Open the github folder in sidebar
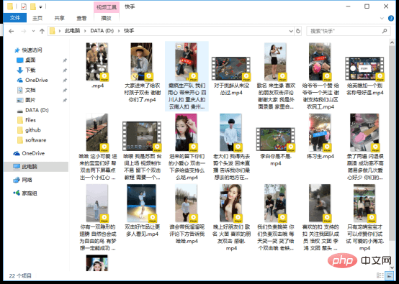399x284 pixels. click(32, 130)
